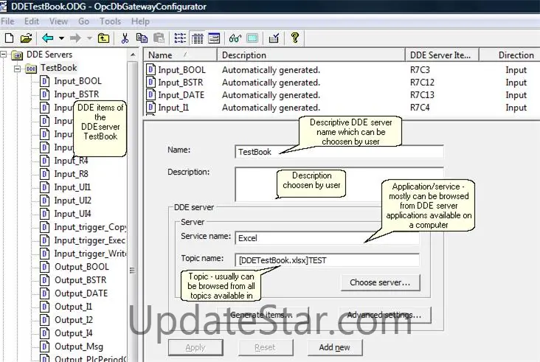This screenshot has width=540, height=362.
Task: Open the Edit menu
Action: [31, 21]
